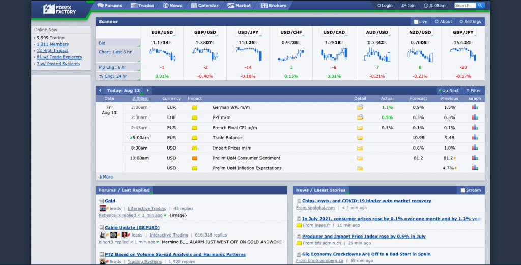This screenshot has height=265, width=521.
Task: Click the EUR/USD candlestick chart
Action: pos(162,54)
